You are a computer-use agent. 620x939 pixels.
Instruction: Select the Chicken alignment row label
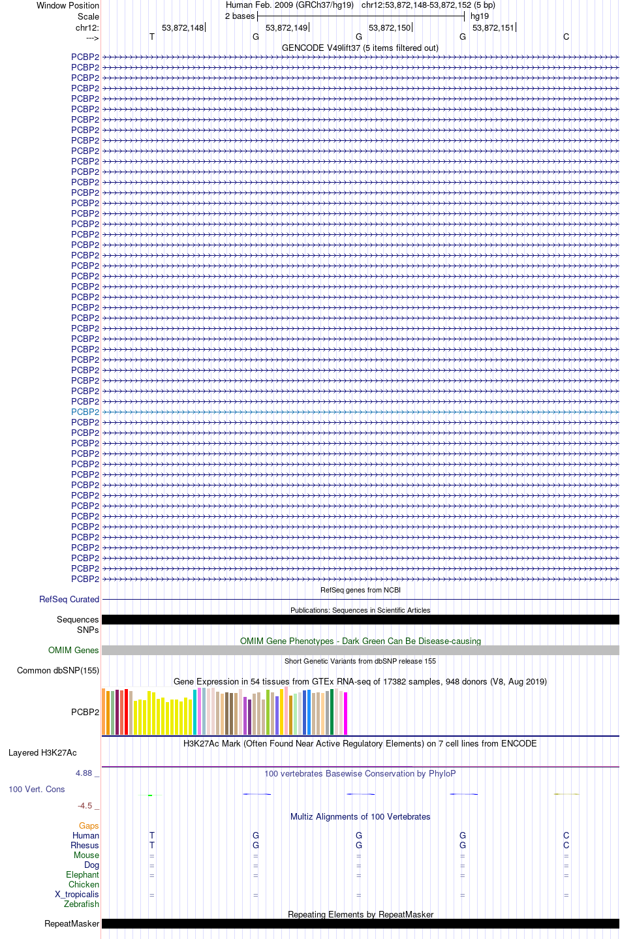[x=84, y=885]
